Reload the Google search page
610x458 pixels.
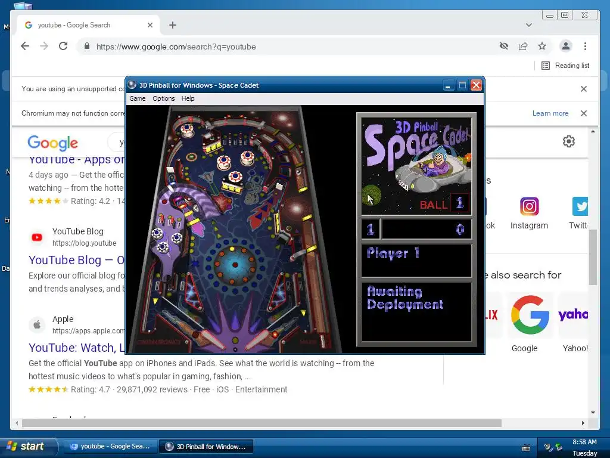pos(63,47)
